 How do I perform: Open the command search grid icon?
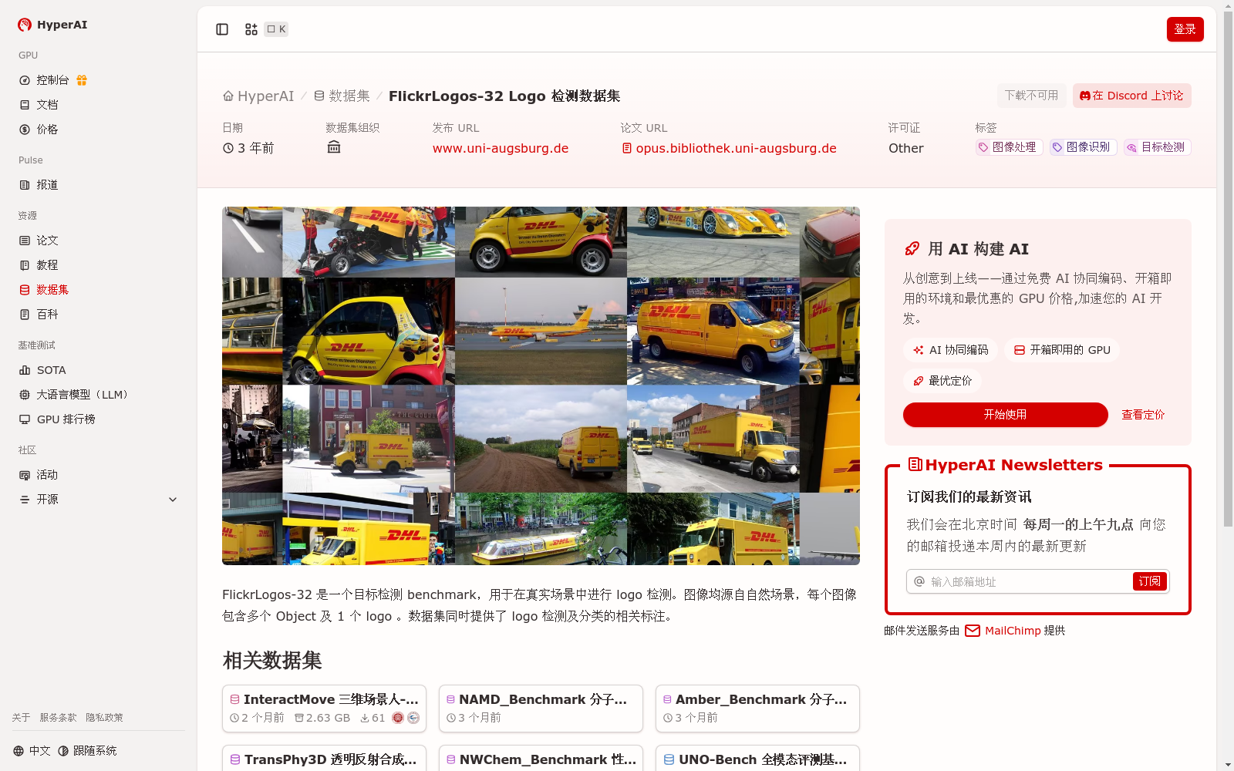251,29
